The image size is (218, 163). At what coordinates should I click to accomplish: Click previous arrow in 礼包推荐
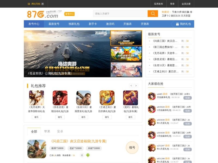coord(131,86)
